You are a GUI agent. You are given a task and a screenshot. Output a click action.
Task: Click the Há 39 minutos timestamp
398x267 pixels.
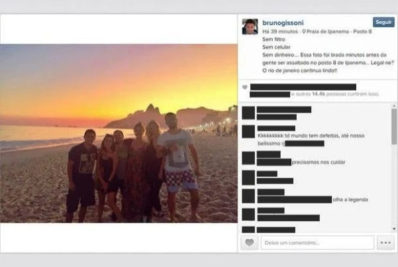[x=280, y=32]
